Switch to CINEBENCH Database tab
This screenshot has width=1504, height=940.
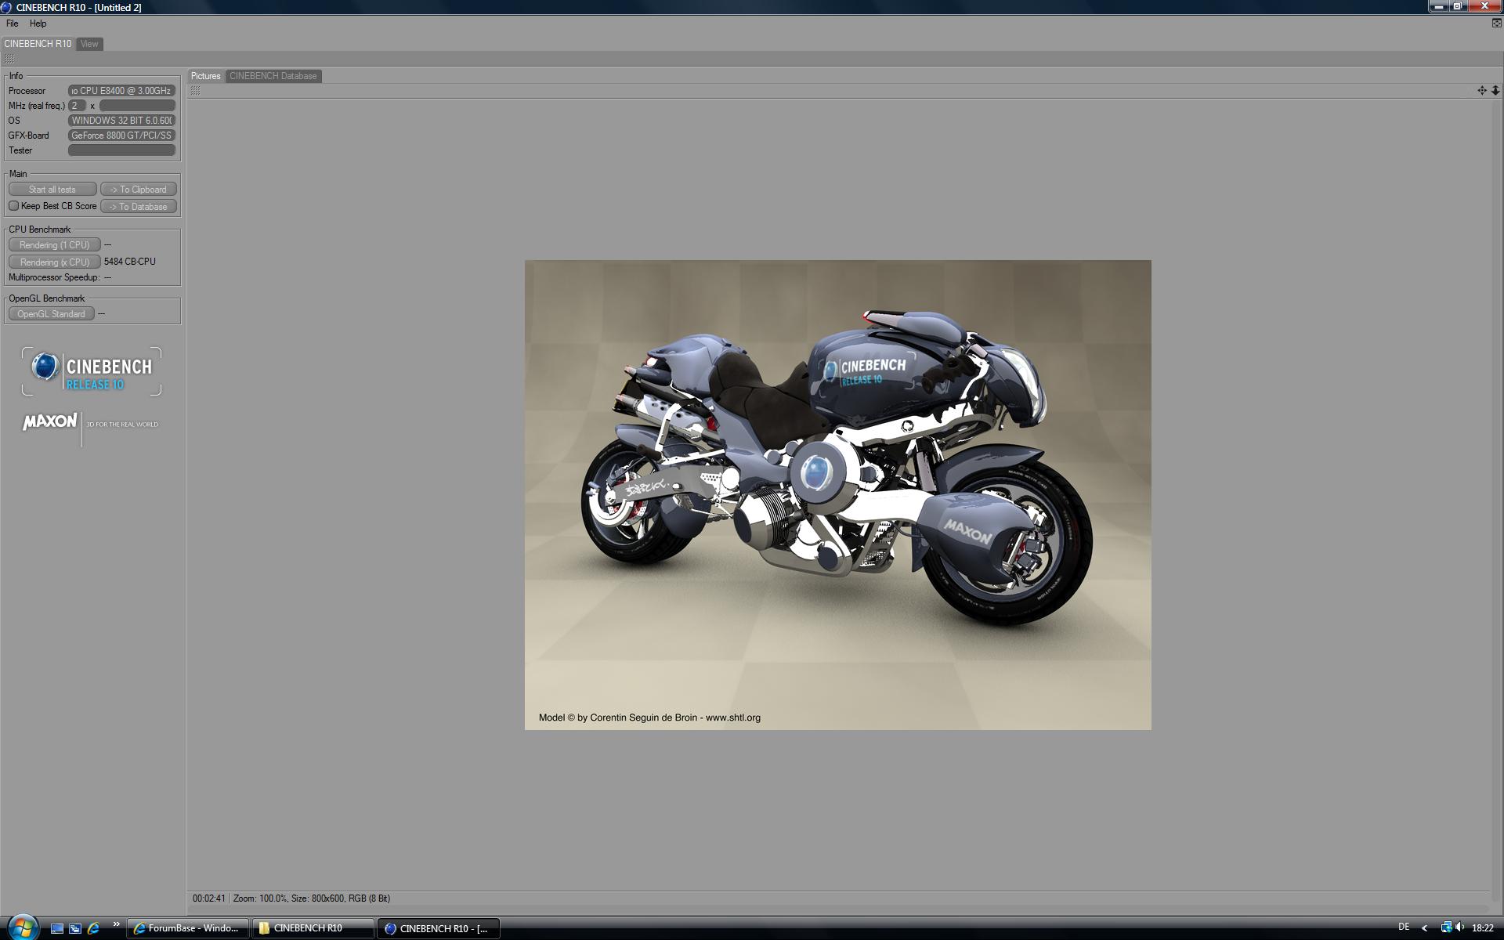pos(273,76)
